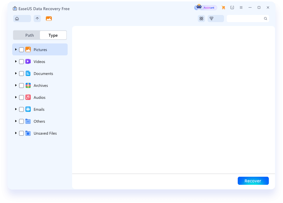283x203 pixels.
Task: Close the EaseUS Data Recovery window
Action: pos(268,7)
